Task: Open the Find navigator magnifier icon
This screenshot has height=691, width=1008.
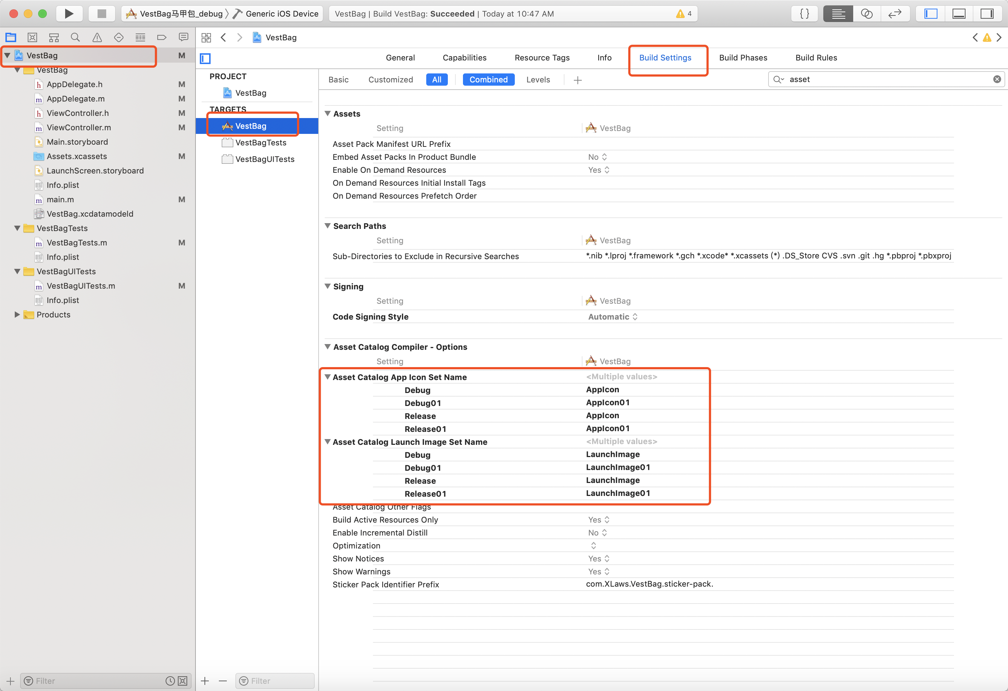Action: coord(75,38)
